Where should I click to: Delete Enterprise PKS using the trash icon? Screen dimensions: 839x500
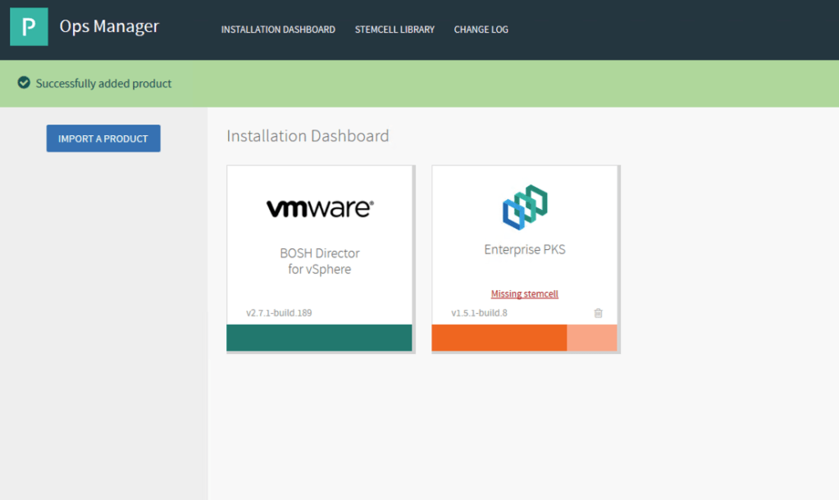[x=598, y=313]
